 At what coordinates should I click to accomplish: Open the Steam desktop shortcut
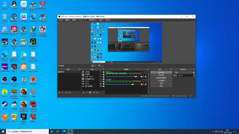(x=5, y=105)
